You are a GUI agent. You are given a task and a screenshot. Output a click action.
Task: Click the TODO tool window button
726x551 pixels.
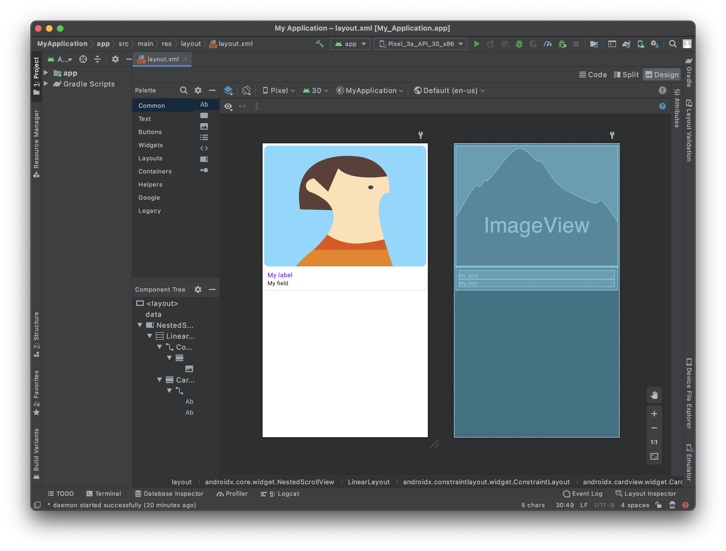pyautogui.click(x=61, y=493)
